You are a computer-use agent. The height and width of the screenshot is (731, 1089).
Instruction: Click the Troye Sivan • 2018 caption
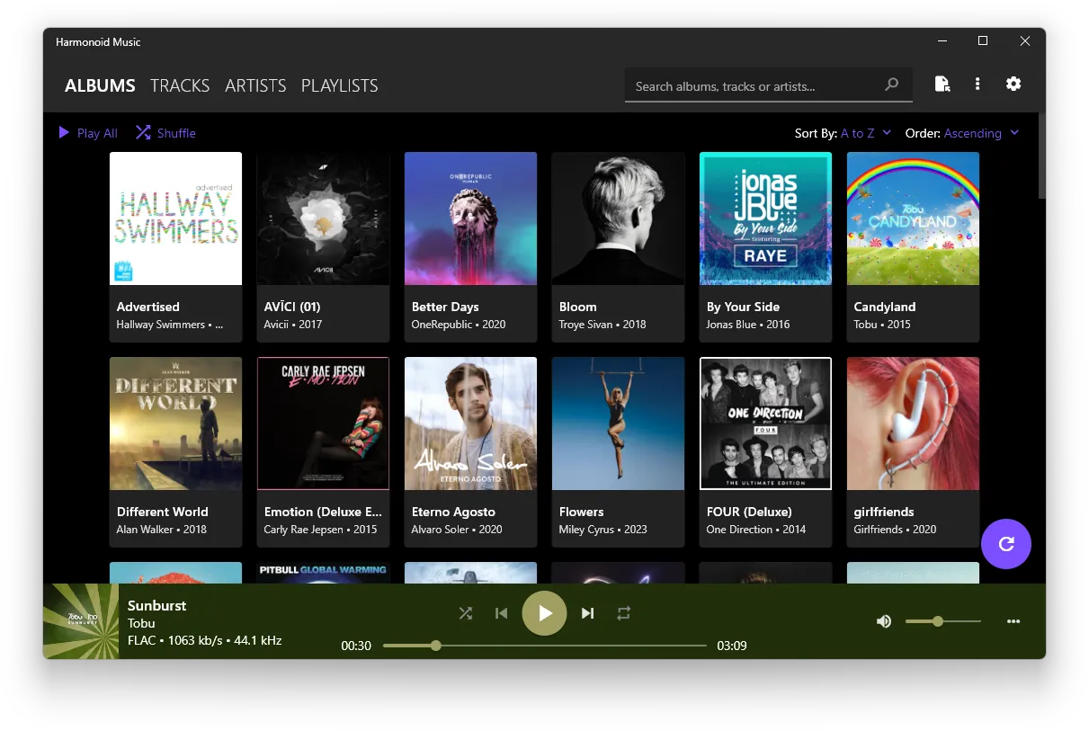(603, 325)
